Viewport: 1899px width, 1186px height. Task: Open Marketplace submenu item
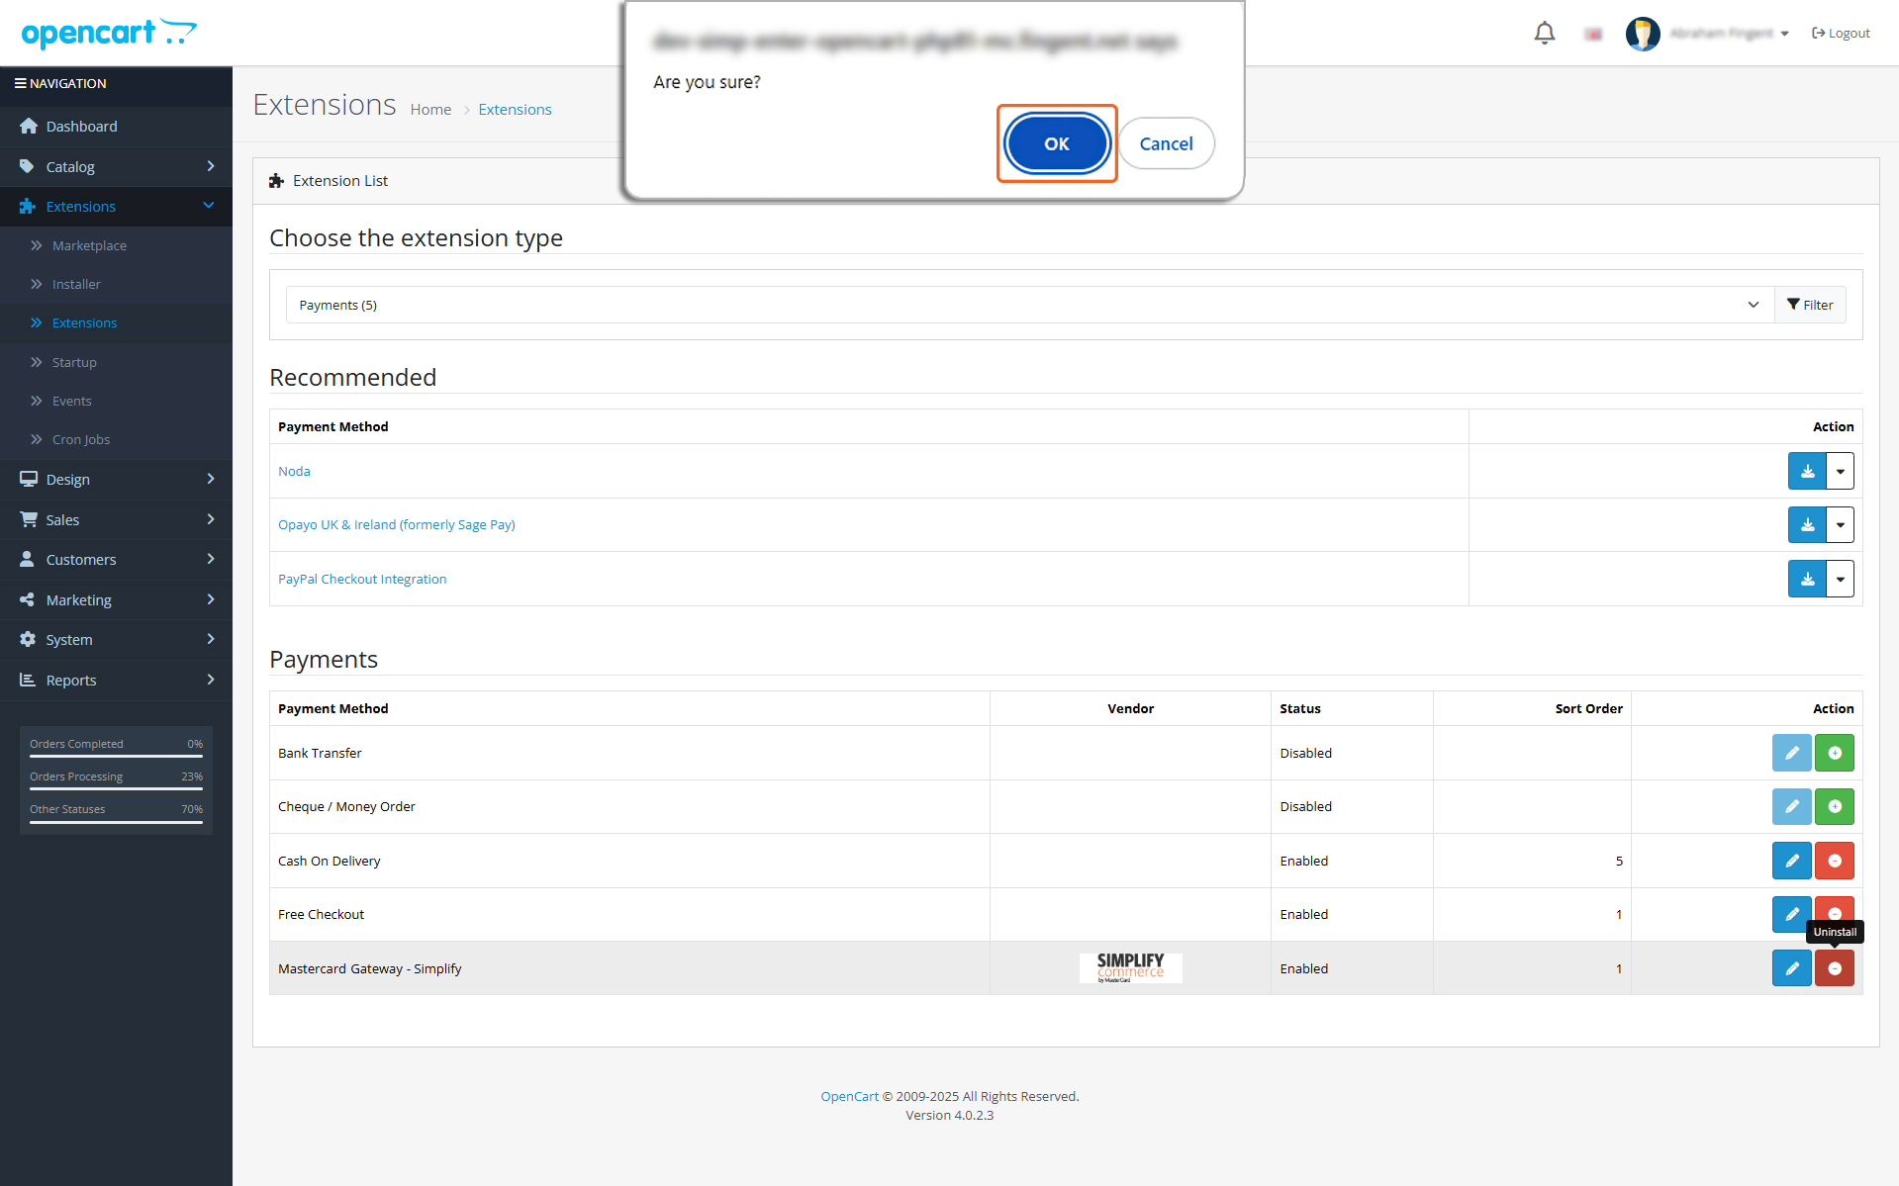[116, 245]
